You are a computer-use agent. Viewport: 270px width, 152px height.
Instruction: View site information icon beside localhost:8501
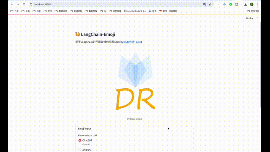(31, 4)
